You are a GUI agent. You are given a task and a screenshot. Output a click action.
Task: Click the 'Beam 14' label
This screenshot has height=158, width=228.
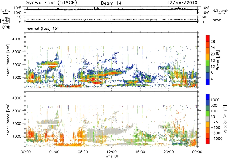pos(111,3)
